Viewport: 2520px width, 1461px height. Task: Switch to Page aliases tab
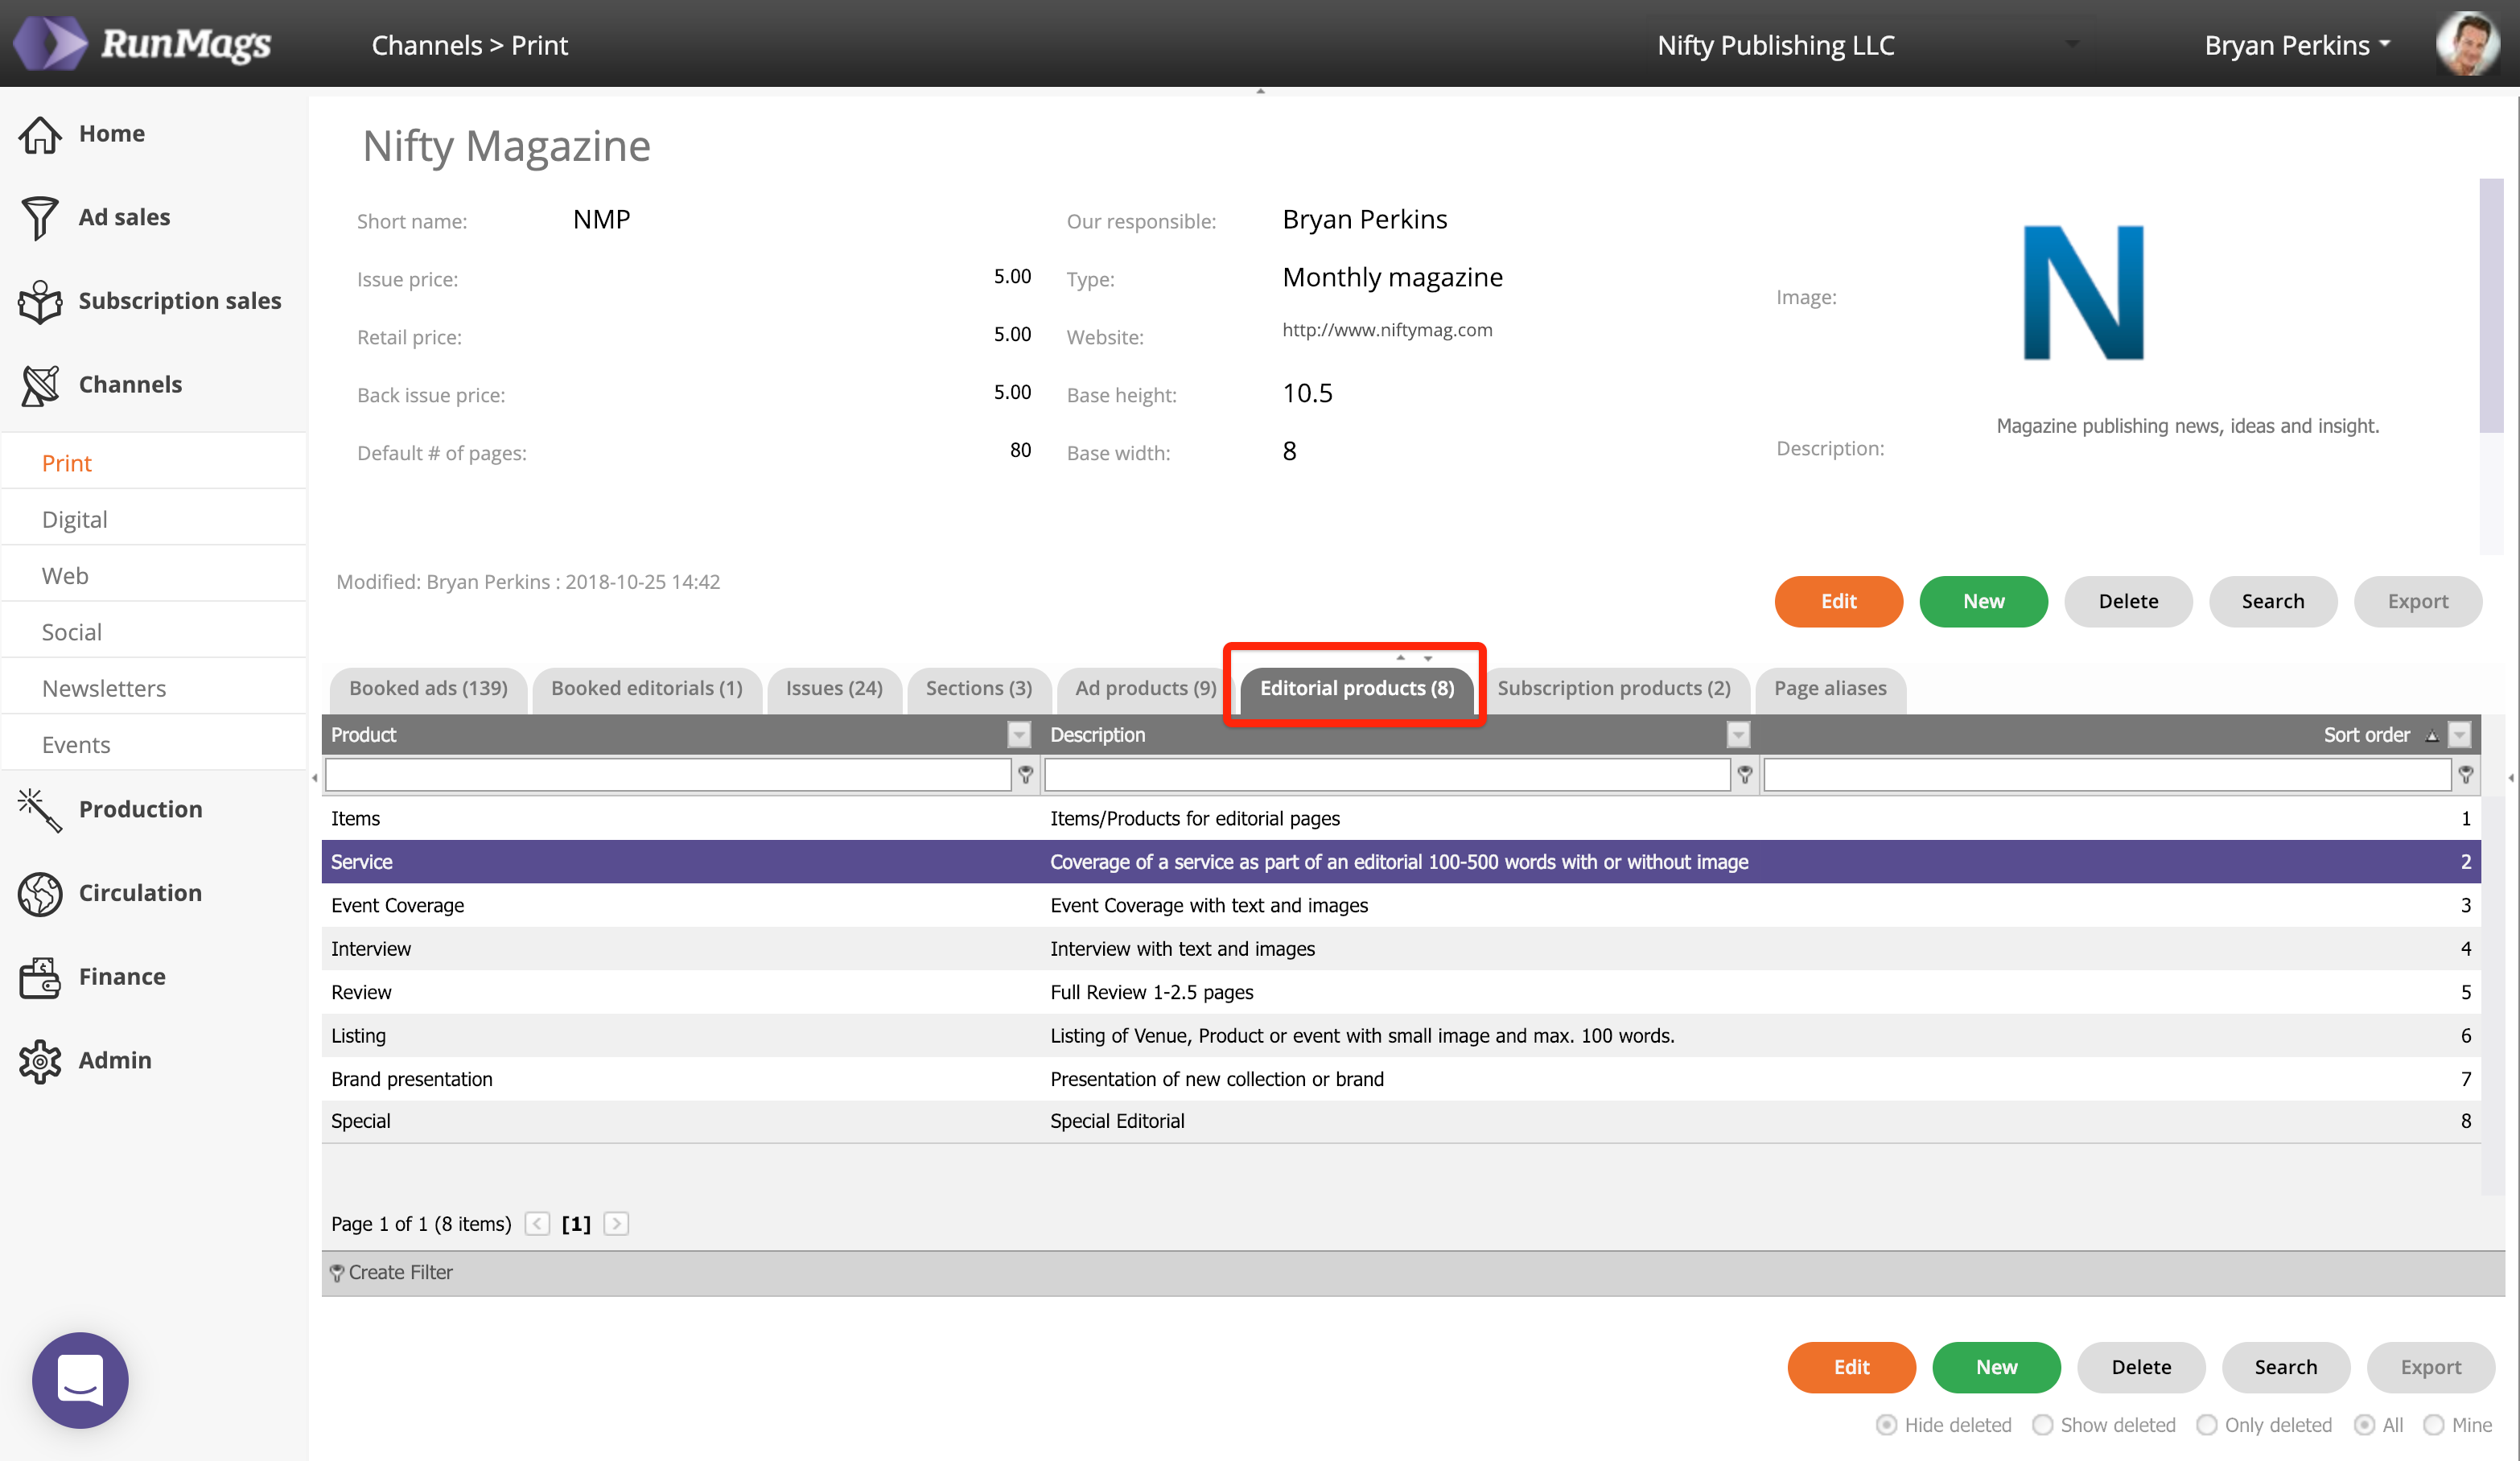coord(1830,689)
